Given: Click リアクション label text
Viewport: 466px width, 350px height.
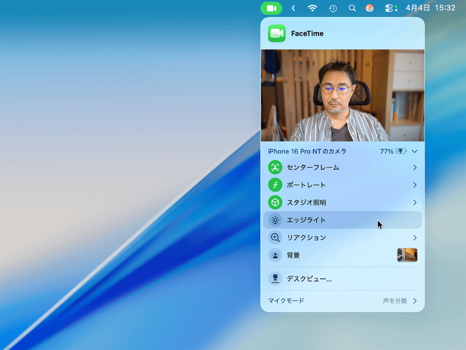Looking at the screenshot, I should point(306,237).
